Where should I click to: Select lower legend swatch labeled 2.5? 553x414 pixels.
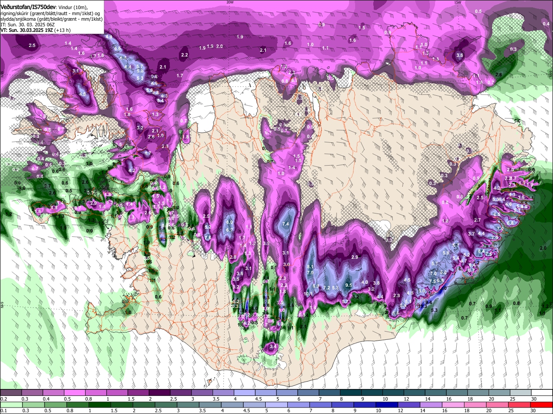pyautogui.click(x=165, y=405)
